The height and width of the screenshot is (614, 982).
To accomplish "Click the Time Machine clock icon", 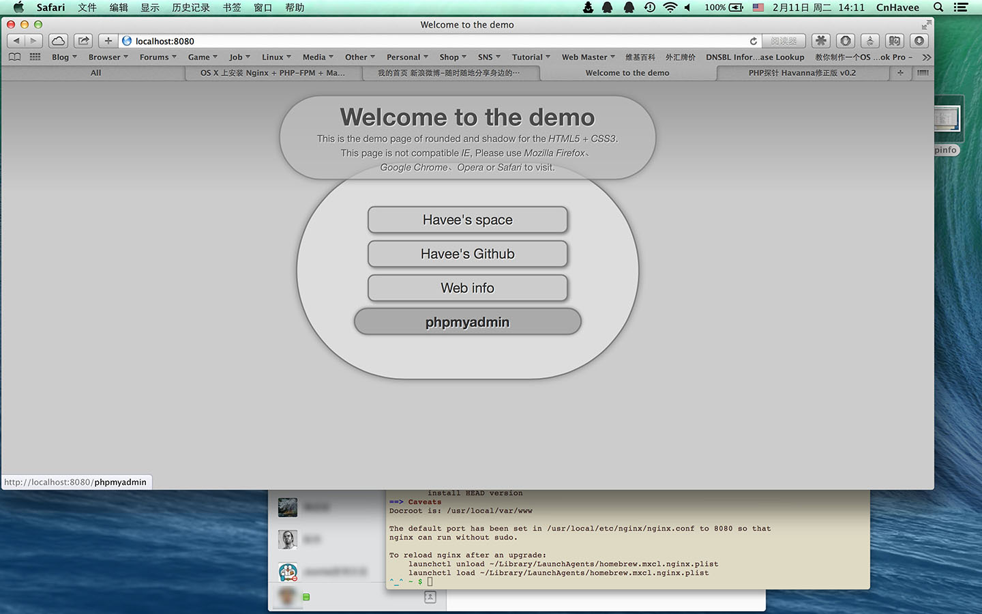I will 650,8.
